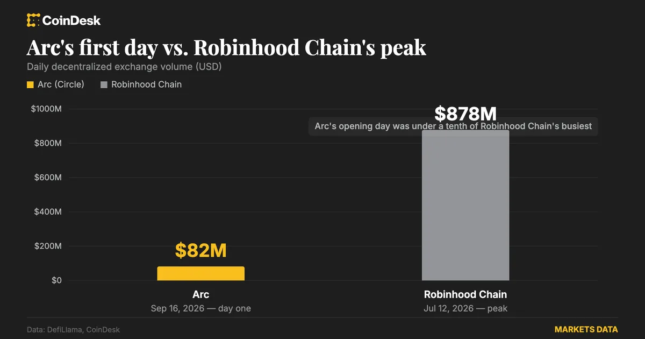Toggle the gray Robinhood Chain legend swatch

pyautogui.click(x=104, y=84)
